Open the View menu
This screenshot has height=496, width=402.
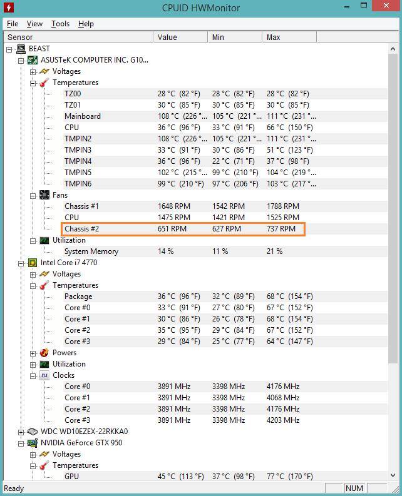[34, 24]
